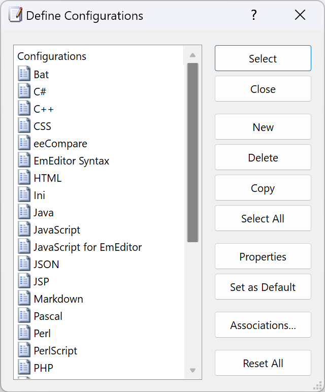Screen dimensions: 325x392
Task: Click the CSS configuration file icon
Action: point(24,125)
